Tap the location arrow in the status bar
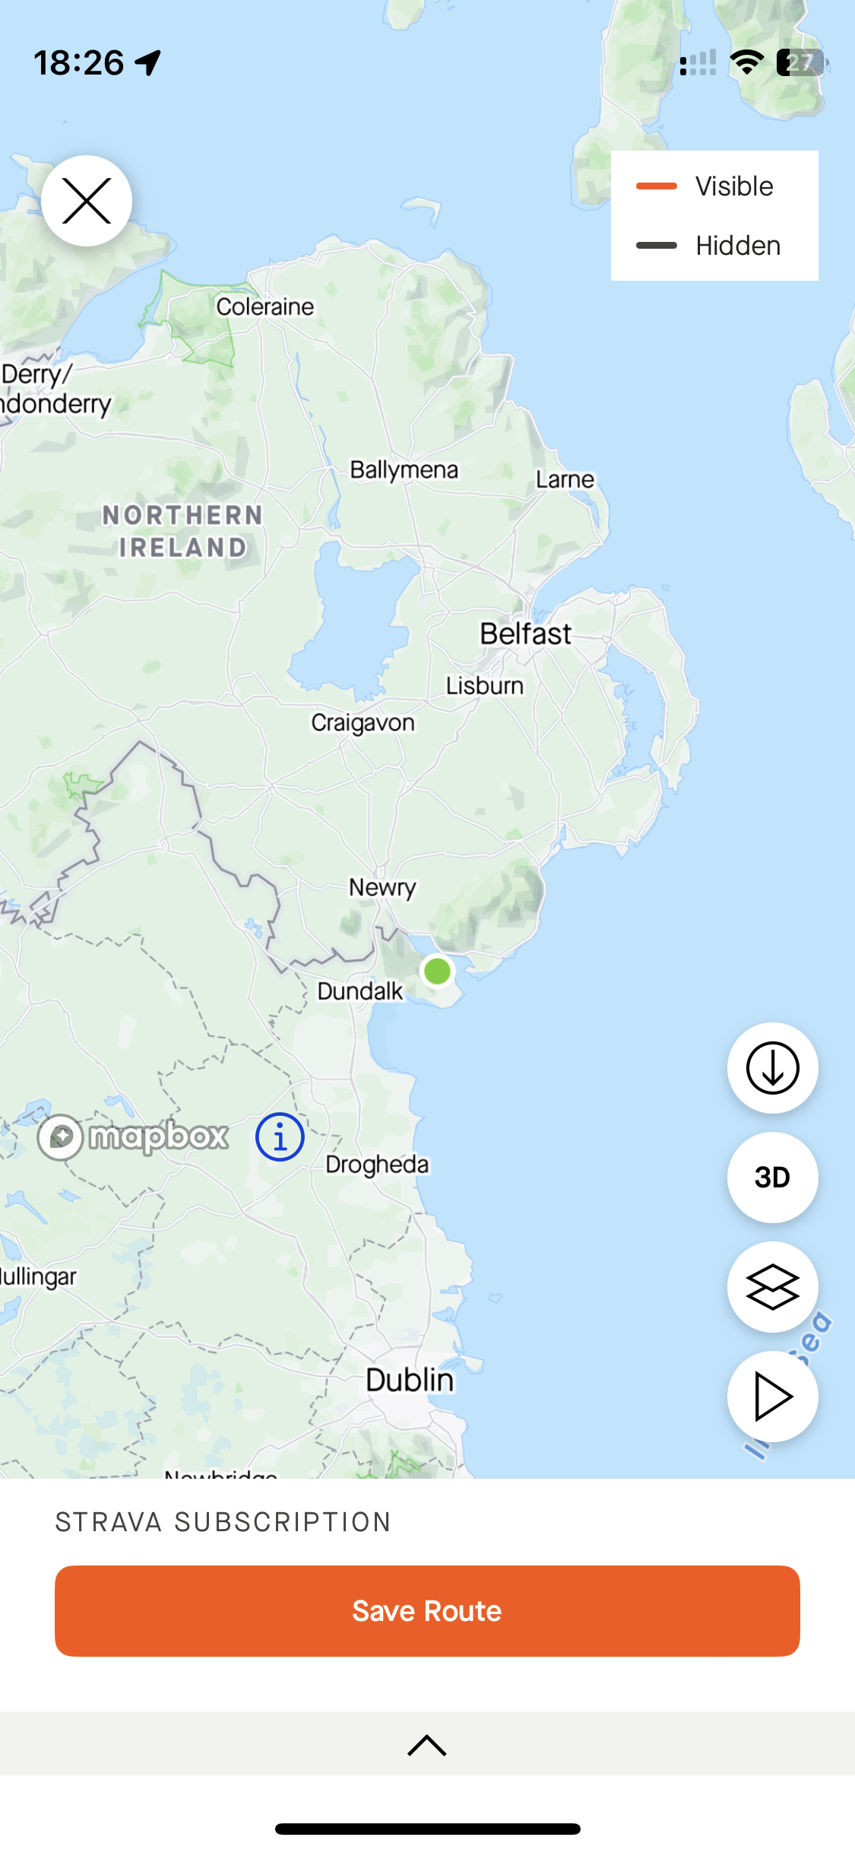This screenshot has width=855, height=1853. tap(148, 63)
